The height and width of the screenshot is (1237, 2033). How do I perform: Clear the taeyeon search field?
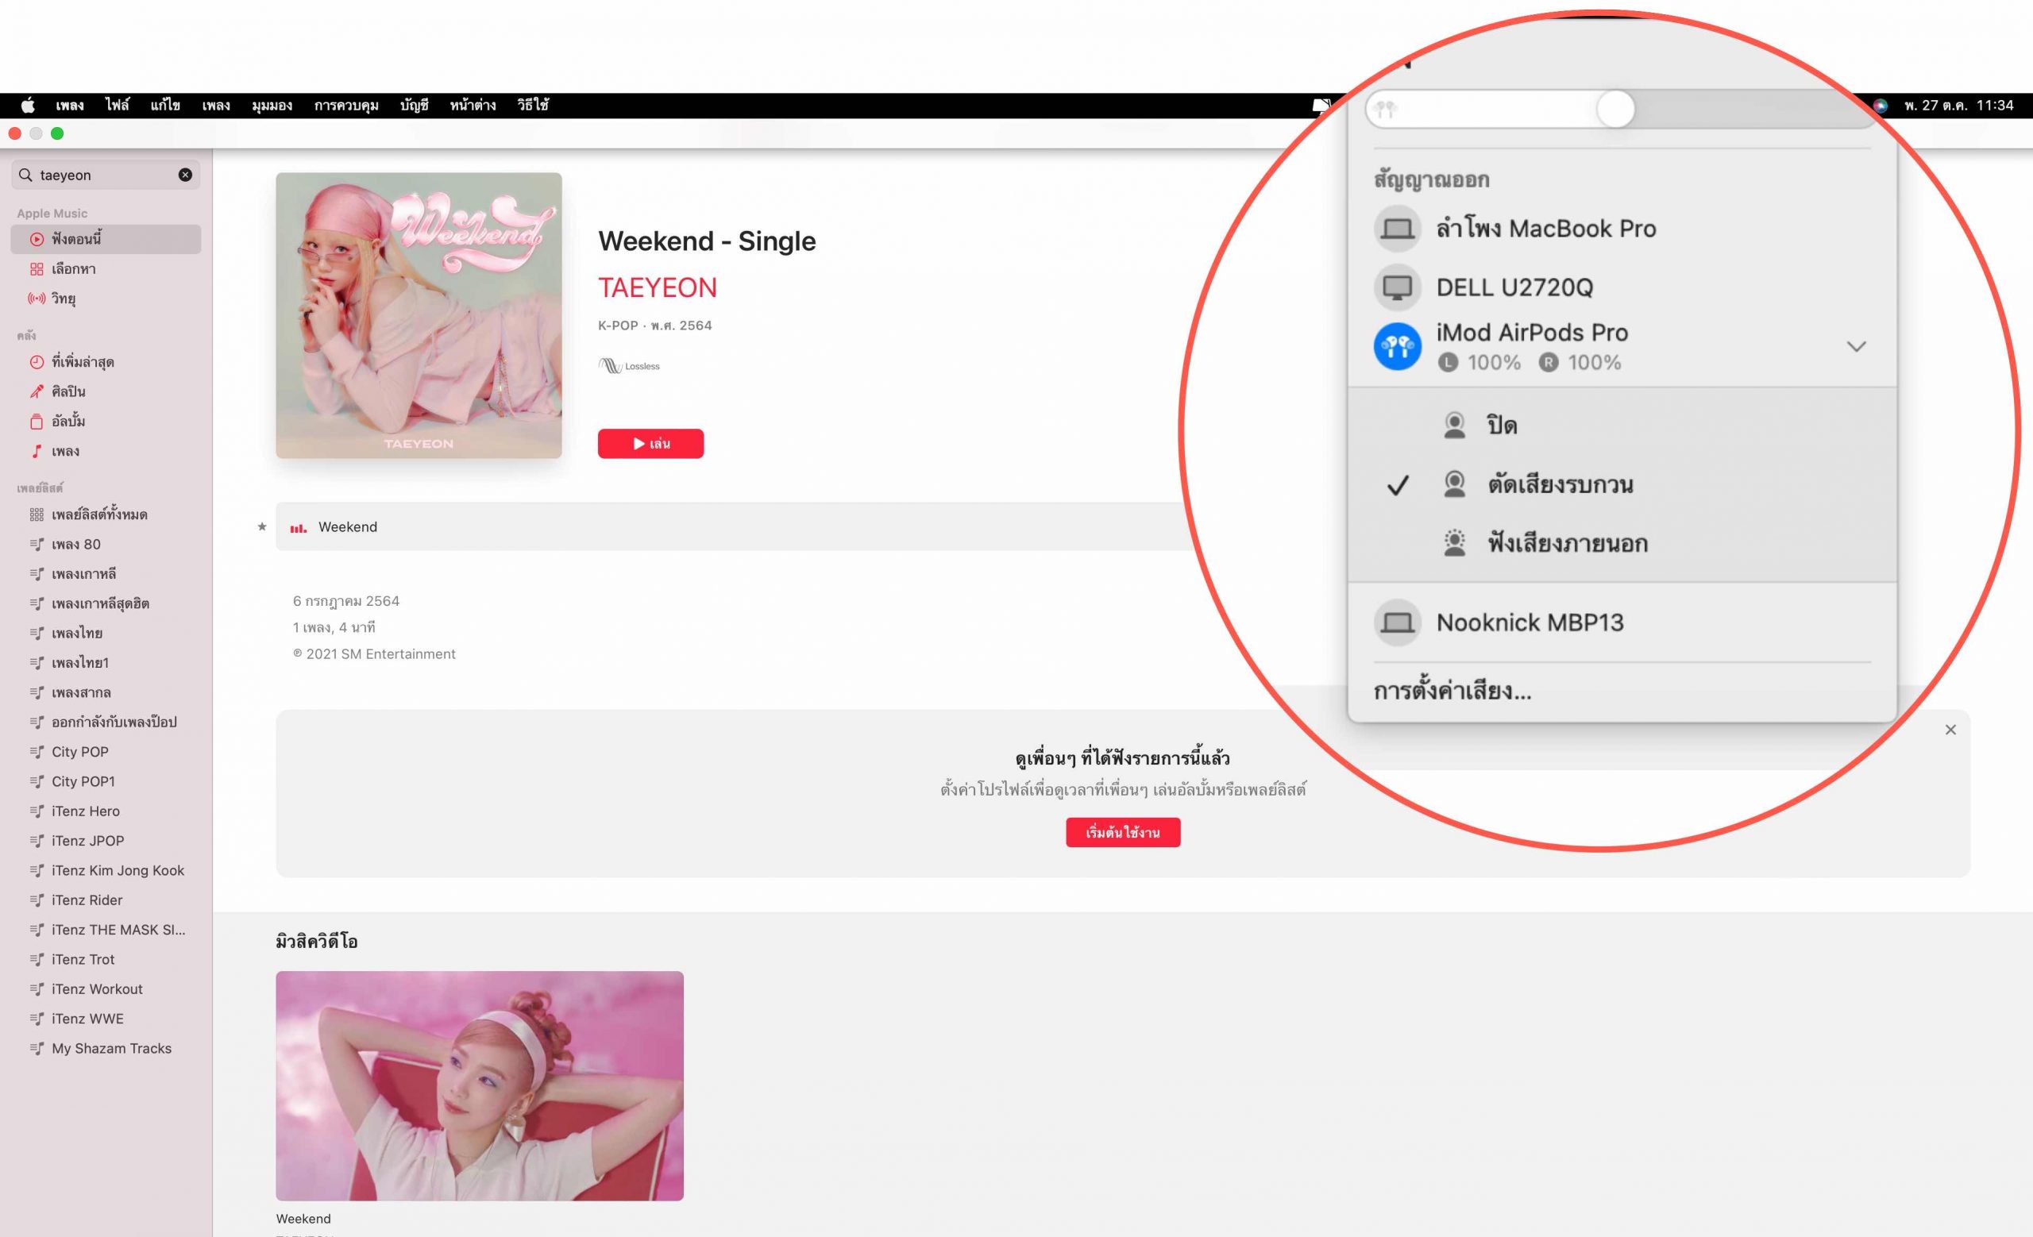tap(185, 175)
